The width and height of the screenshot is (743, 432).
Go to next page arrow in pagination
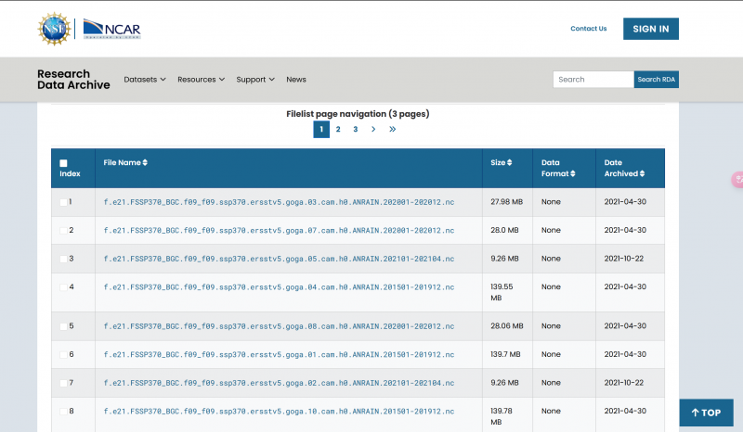pyautogui.click(x=373, y=130)
